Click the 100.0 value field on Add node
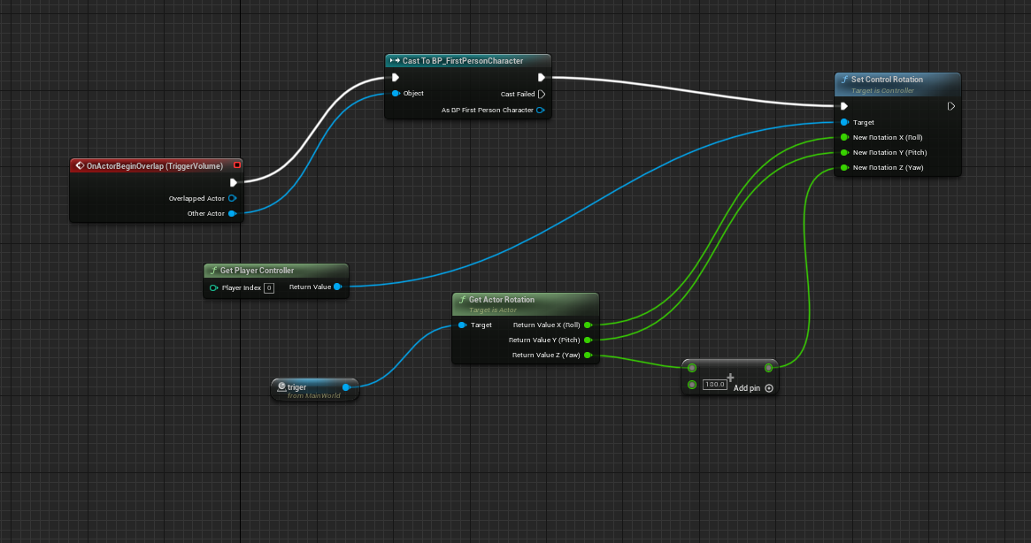 [x=715, y=385]
